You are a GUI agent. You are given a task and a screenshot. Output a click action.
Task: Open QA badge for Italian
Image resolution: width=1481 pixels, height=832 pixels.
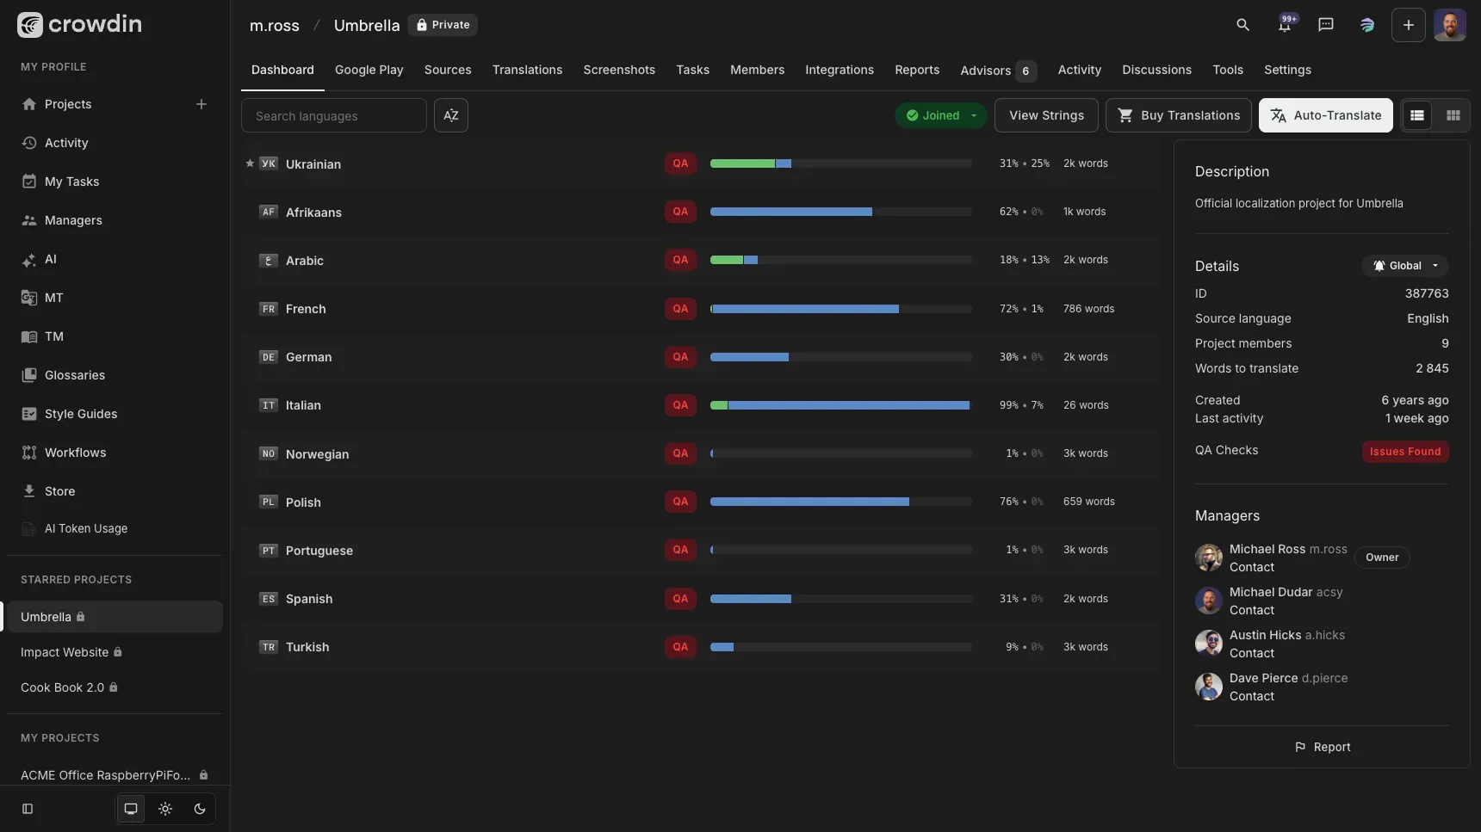(x=680, y=405)
